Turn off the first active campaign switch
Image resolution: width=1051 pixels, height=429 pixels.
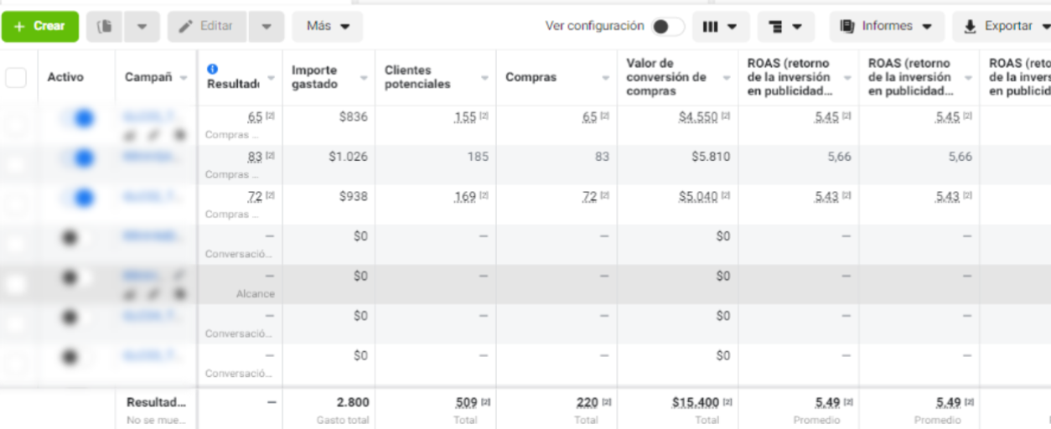[x=80, y=118]
